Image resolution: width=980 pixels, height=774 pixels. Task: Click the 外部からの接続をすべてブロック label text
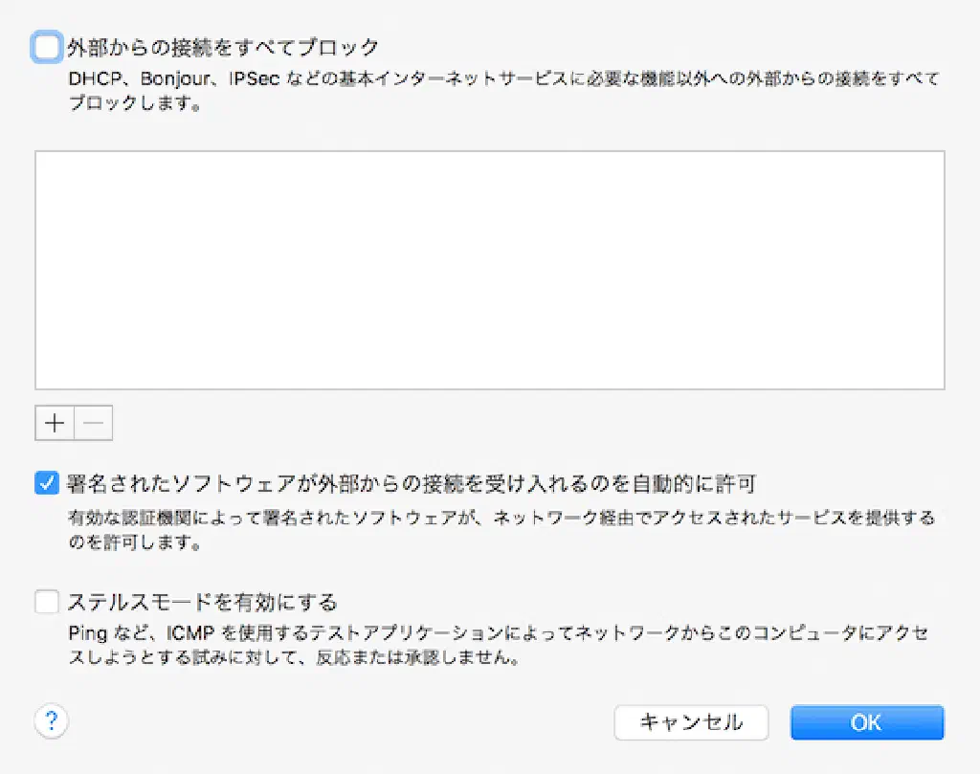point(223,47)
